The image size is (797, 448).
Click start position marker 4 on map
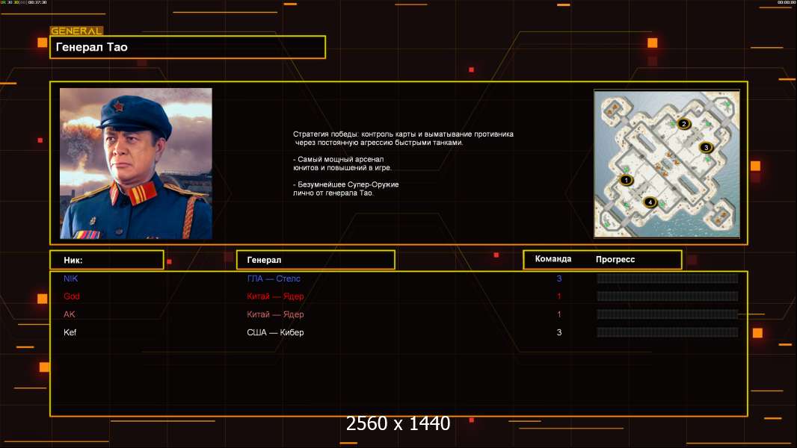click(650, 202)
